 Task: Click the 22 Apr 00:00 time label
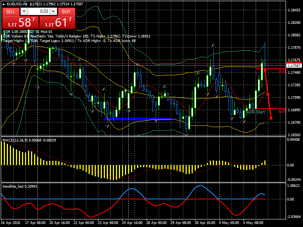point(84,223)
